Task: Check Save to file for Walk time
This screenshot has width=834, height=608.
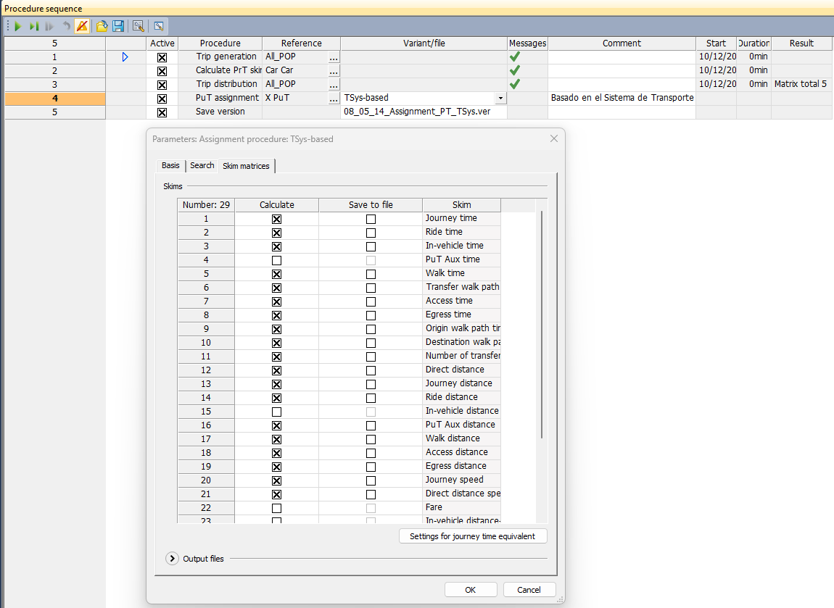Action: click(x=371, y=274)
